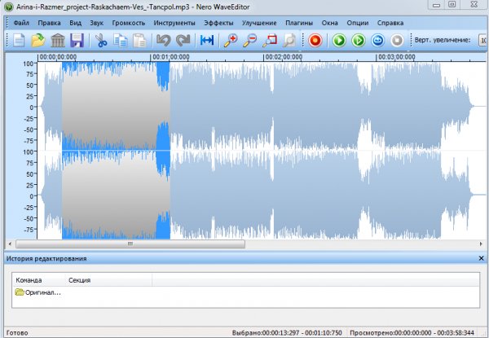
Task: Zoom in with the plus magnifier
Action: [231, 41]
